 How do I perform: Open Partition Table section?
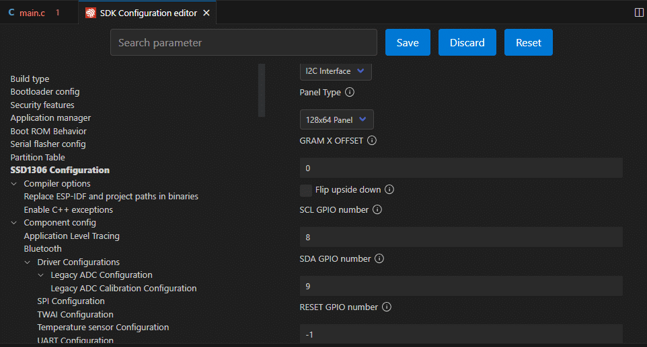coord(38,157)
